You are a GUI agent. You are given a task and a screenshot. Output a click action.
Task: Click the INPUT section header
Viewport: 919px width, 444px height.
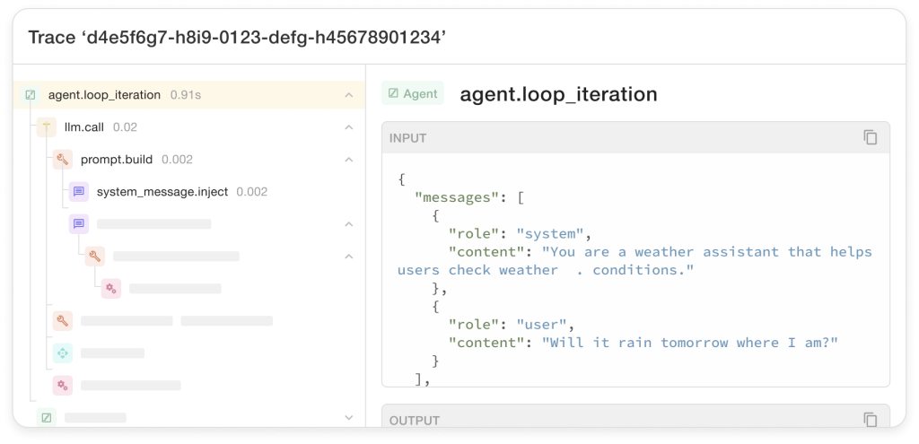click(x=636, y=137)
